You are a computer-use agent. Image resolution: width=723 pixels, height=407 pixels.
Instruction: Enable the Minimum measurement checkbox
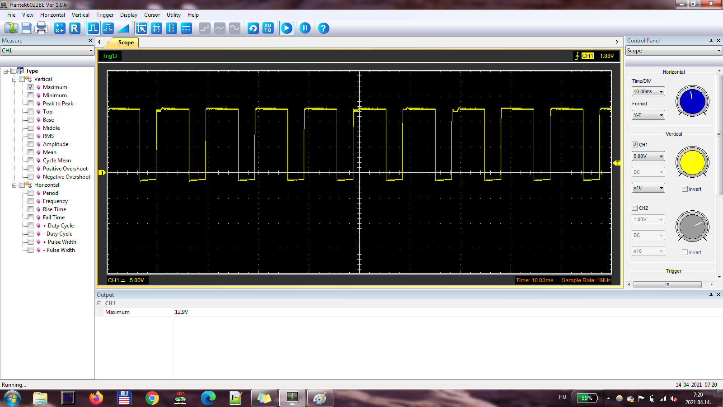(31, 95)
